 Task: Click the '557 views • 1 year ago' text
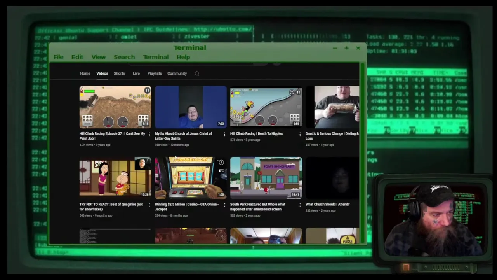coord(320,145)
